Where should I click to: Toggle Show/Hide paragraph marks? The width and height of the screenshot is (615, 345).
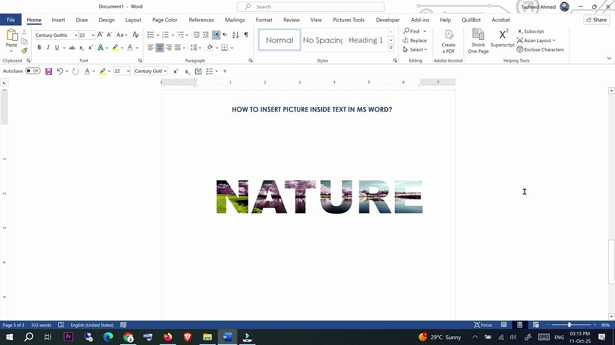(246, 35)
